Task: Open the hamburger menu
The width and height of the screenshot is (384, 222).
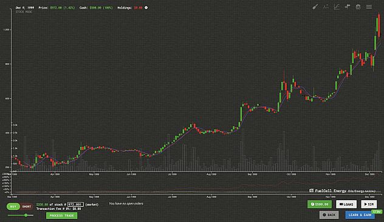Action: click(369, 7)
